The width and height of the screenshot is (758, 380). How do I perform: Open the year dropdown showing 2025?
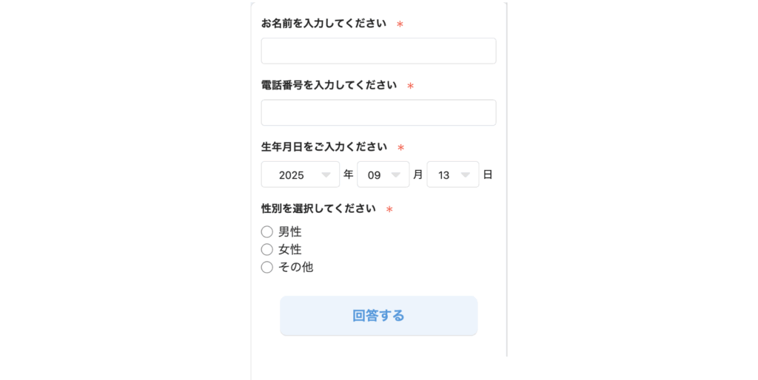301,174
